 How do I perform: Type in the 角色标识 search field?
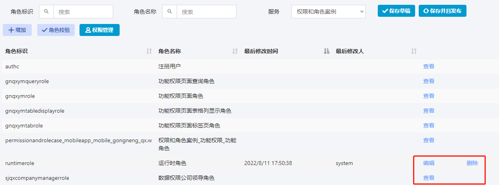(x=83, y=12)
